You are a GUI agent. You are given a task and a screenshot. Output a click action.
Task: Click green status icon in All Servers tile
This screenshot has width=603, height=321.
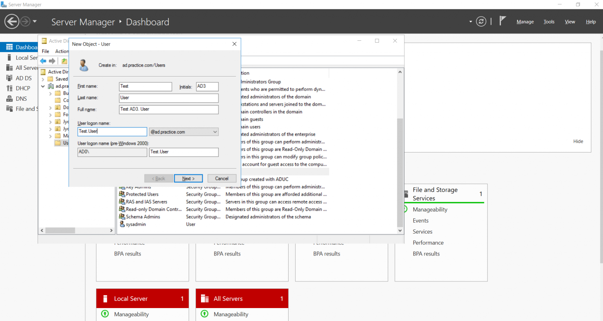coord(205,314)
